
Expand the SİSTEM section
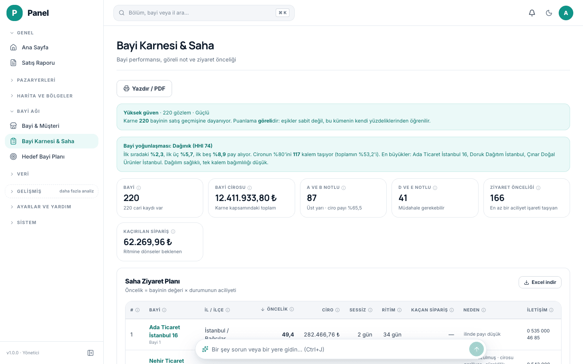point(51,222)
